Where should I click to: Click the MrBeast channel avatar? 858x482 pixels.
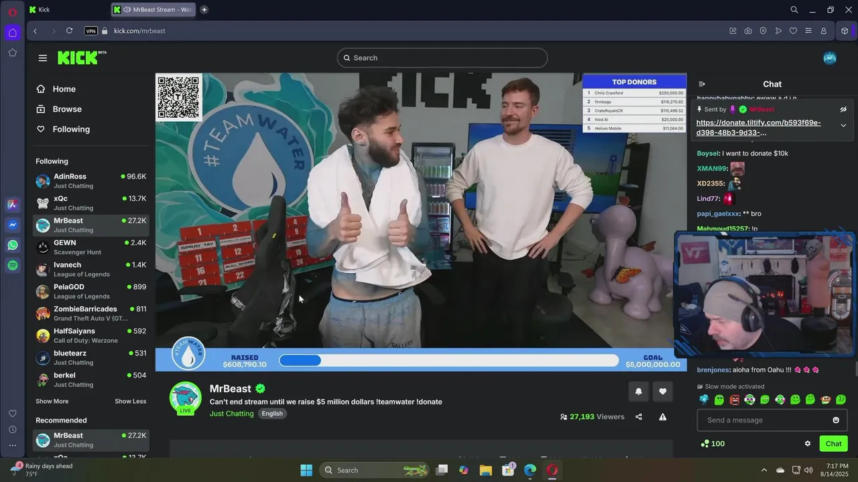click(x=186, y=399)
